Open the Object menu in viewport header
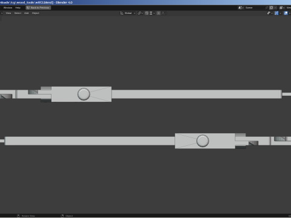This screenshot has width=291, height=218. pyautogui.click(x=35, y=13)
